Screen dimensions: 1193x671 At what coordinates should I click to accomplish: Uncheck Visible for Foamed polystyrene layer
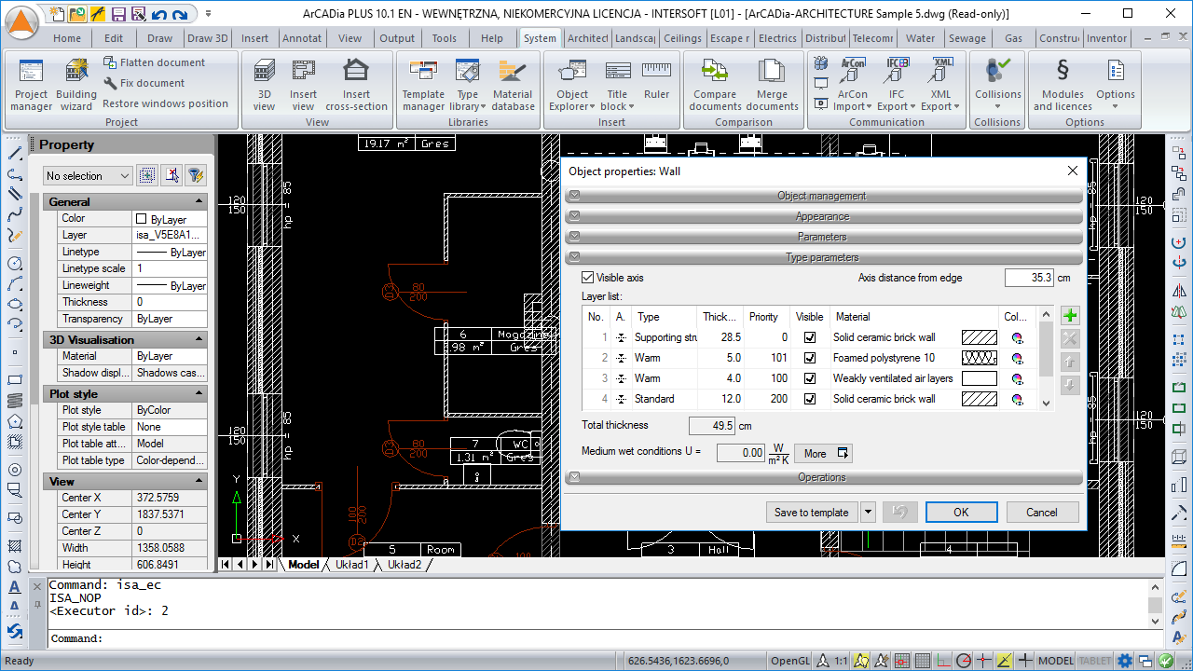coord(810,358)
